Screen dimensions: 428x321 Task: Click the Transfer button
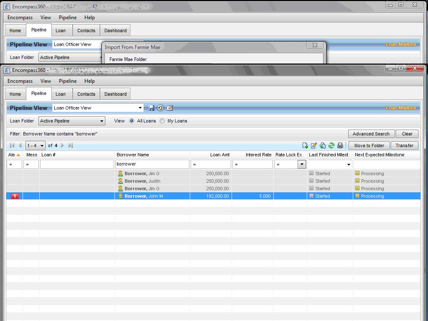(405, 145)
